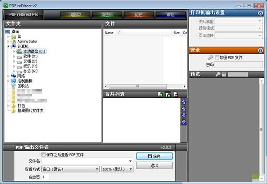Screen dimensions: 267x184
Task: Open the 颜色模式 dropdown
Action: 239,28
